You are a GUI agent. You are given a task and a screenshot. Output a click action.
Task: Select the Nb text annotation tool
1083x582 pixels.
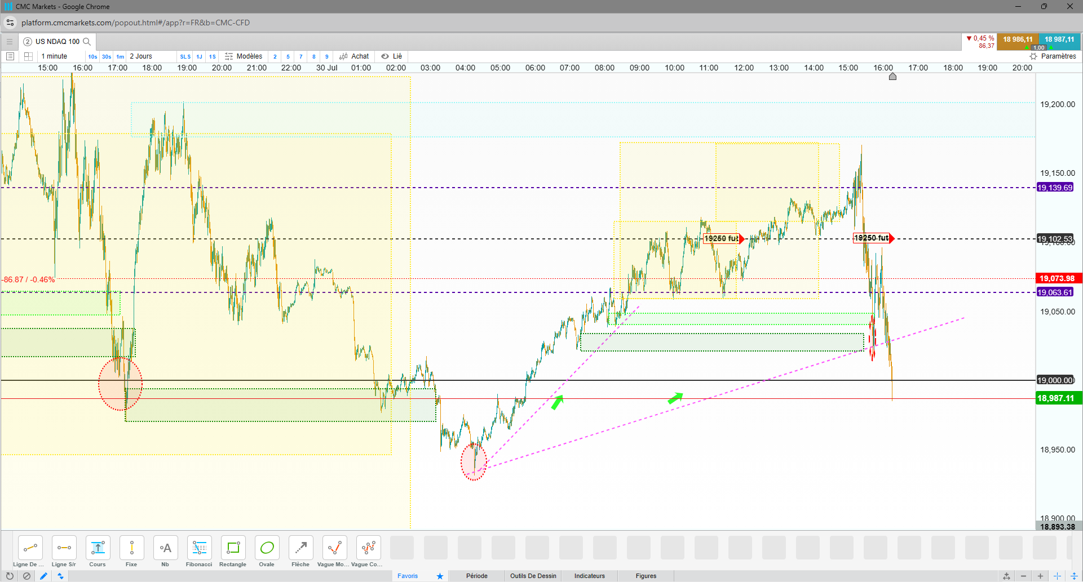point(165,552)
